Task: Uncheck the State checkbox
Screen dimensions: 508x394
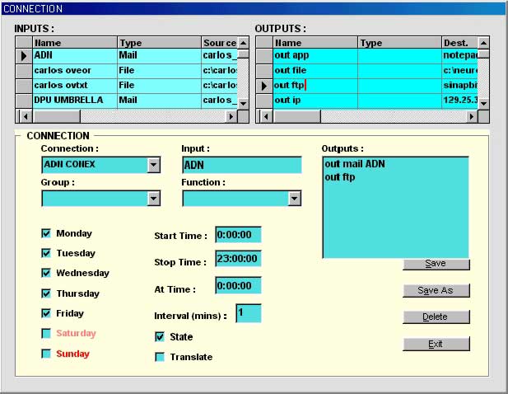Action: coord(160,337)
